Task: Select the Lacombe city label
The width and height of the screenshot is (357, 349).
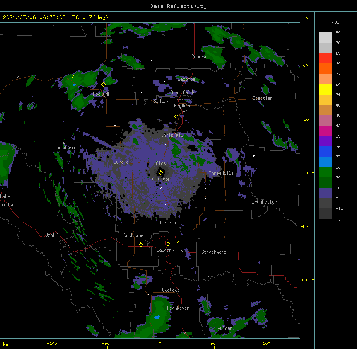Action: 186,79
